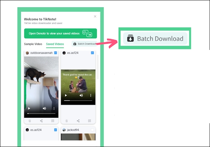Share the top es.as124 saved video
Screen dimensions: 210x147
pos(78,121)
